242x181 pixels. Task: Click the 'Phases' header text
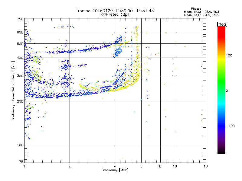pos(196,9)
